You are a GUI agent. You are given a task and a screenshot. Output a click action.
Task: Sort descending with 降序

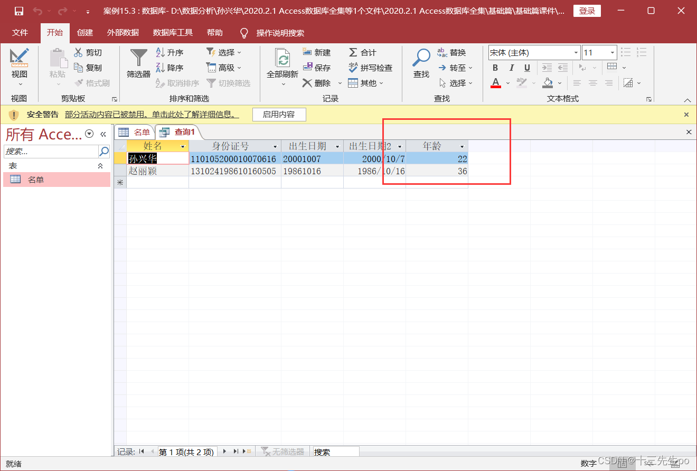coord(170,68)
